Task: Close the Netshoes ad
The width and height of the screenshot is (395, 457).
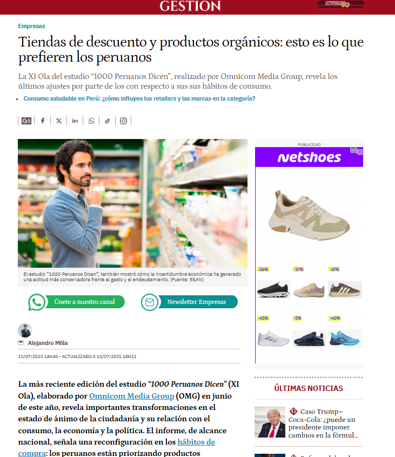Action: 360,152
